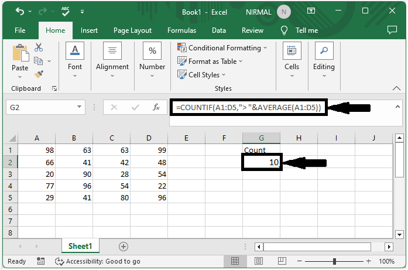Open the Undo history dropdown arrow
The width and height of the screenshot is (408, 270).
click(30, 12)
